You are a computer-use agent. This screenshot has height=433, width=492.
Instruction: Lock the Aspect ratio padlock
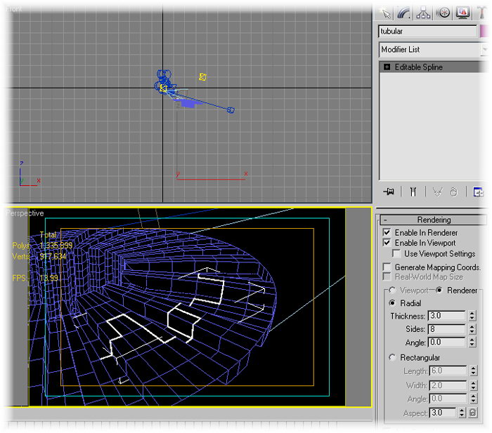pos(473,413)
